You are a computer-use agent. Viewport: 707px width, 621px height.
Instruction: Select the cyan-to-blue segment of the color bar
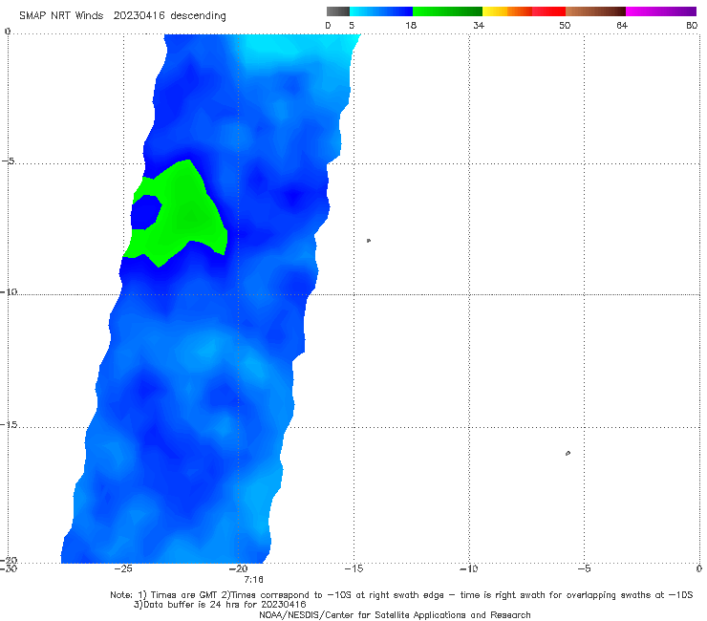pyautogui.click(x=381, y=11)
